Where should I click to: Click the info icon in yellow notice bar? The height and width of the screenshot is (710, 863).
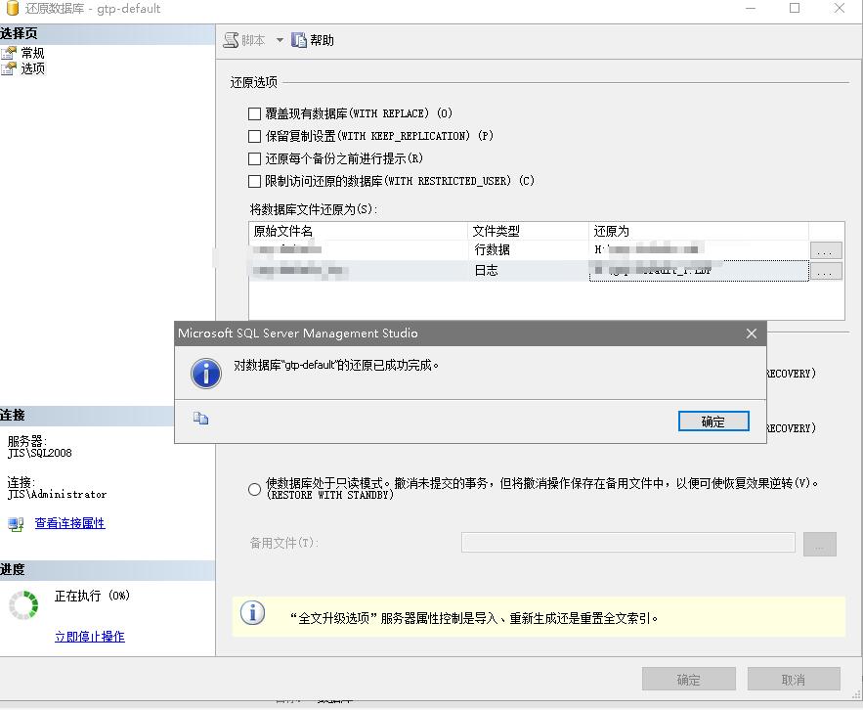tap(252, 612)
